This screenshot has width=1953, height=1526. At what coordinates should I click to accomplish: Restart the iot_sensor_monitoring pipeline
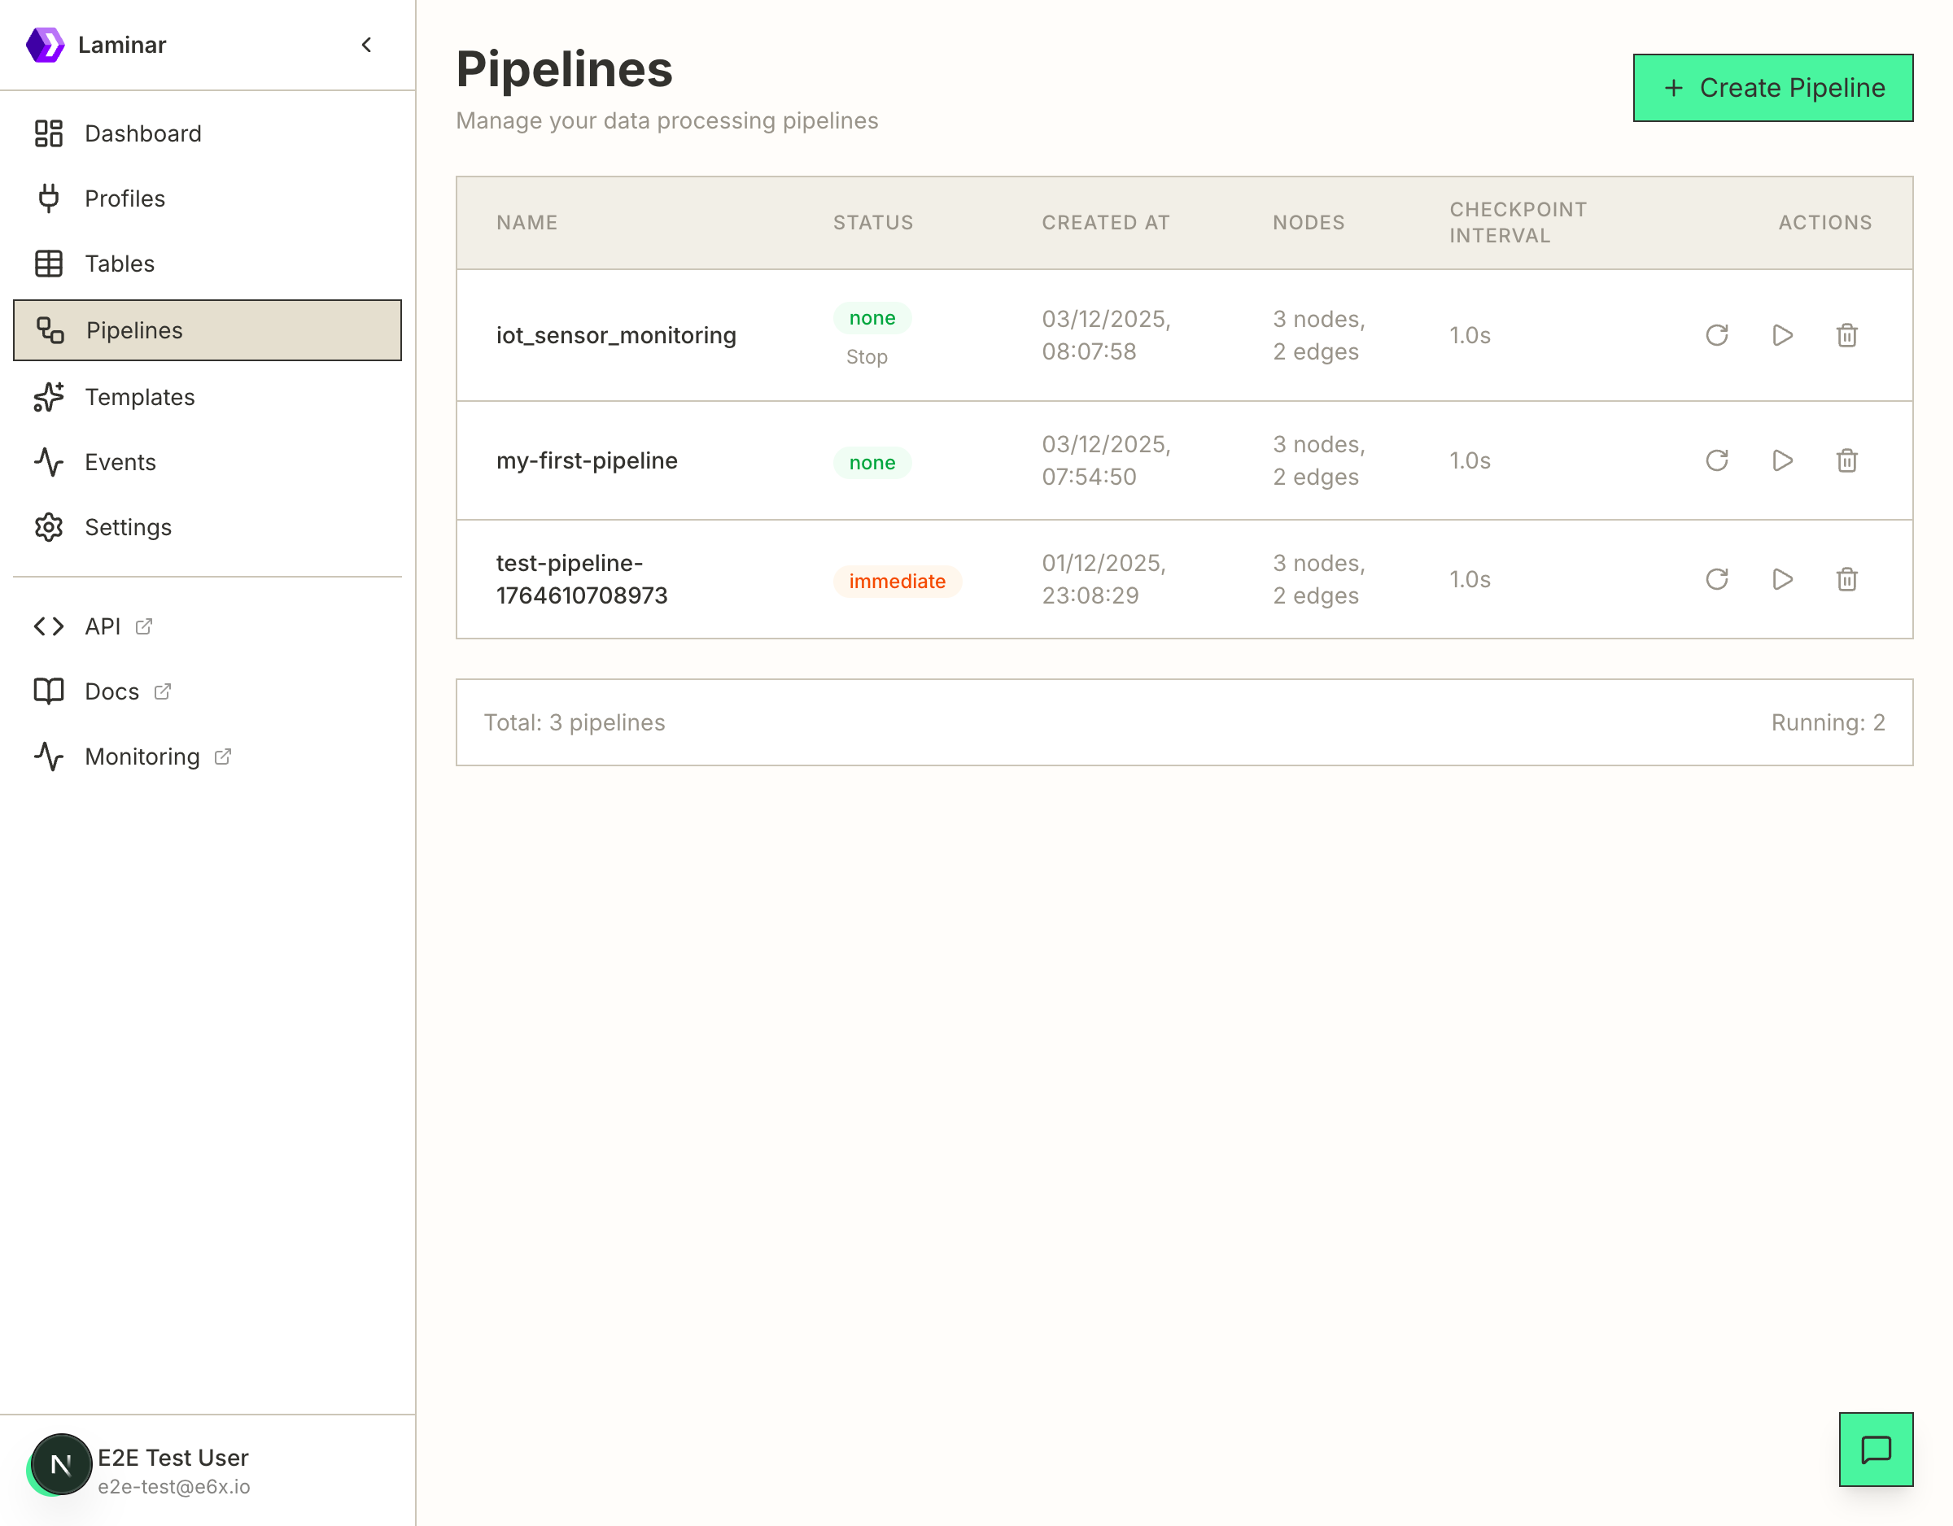click(1715, 335)
